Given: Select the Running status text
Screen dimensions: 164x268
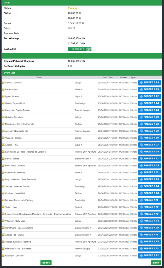Looking at the screenshot, I should (72, 8).
